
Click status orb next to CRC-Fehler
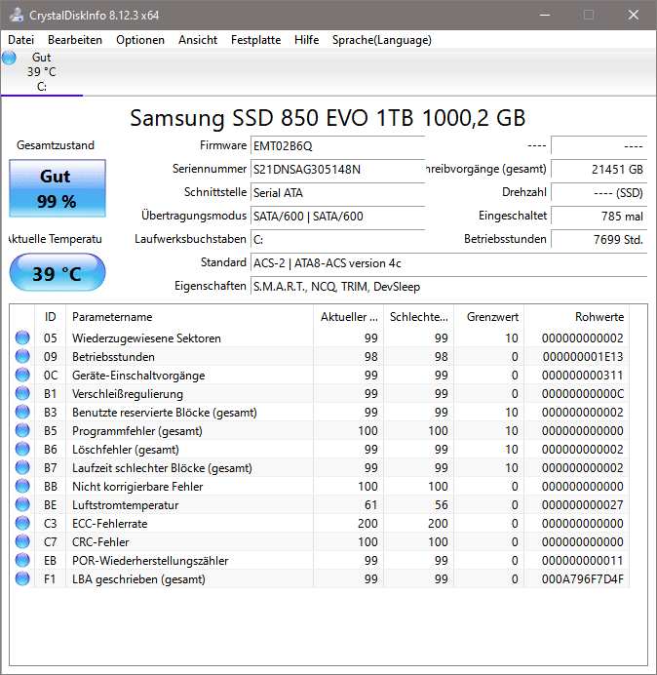pyautogui.click(x=22, y=542)
